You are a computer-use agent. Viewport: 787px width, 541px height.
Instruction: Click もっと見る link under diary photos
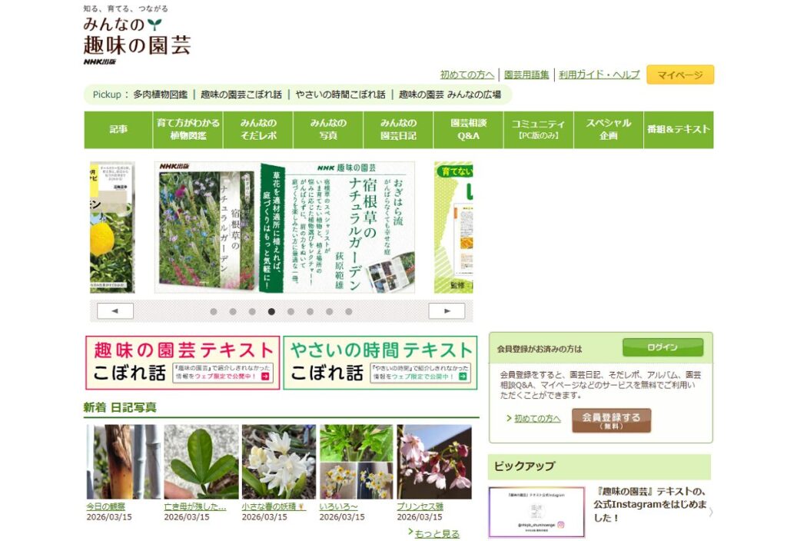coord(437,533)
